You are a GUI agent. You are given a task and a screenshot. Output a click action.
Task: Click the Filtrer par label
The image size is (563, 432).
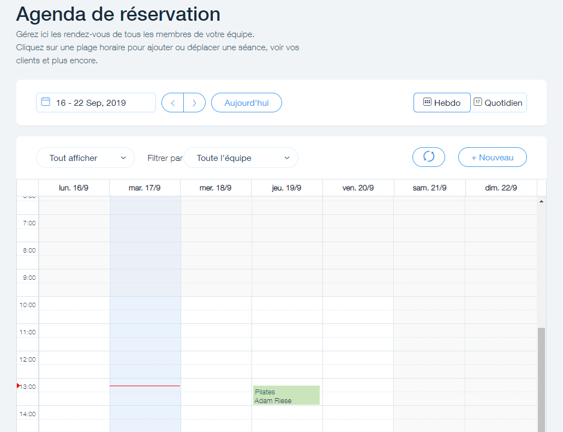tap(165, 158)
